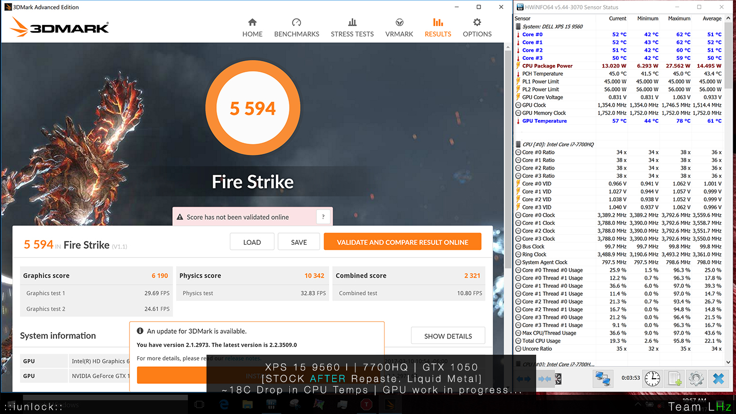Viewport: 736px width, 414px height.
Task: Click the lightning icon beside GPU Core Voltage
Action: (x=518, y=97)
